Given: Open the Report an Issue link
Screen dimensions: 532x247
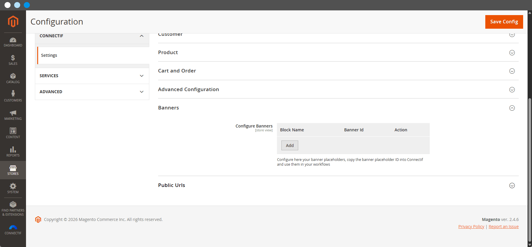Looking at the screenshot, I should tap(504, 227).
